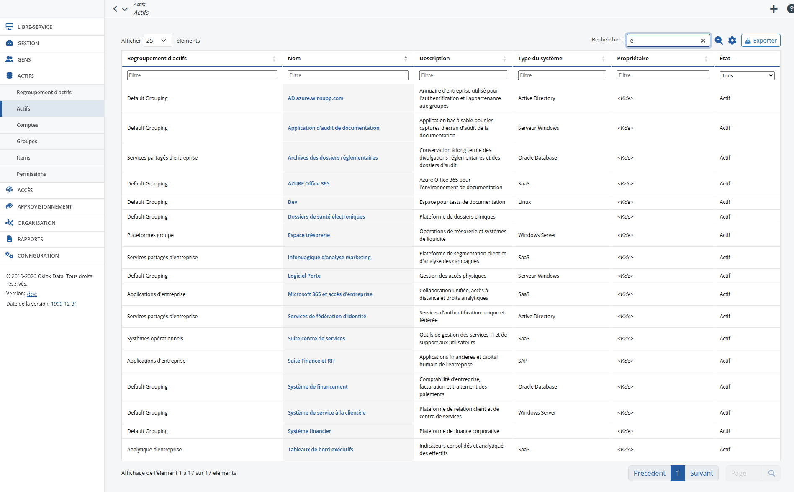794x492 pixels.
Task: Open table settings gear icon
Action: click(732, 41)
